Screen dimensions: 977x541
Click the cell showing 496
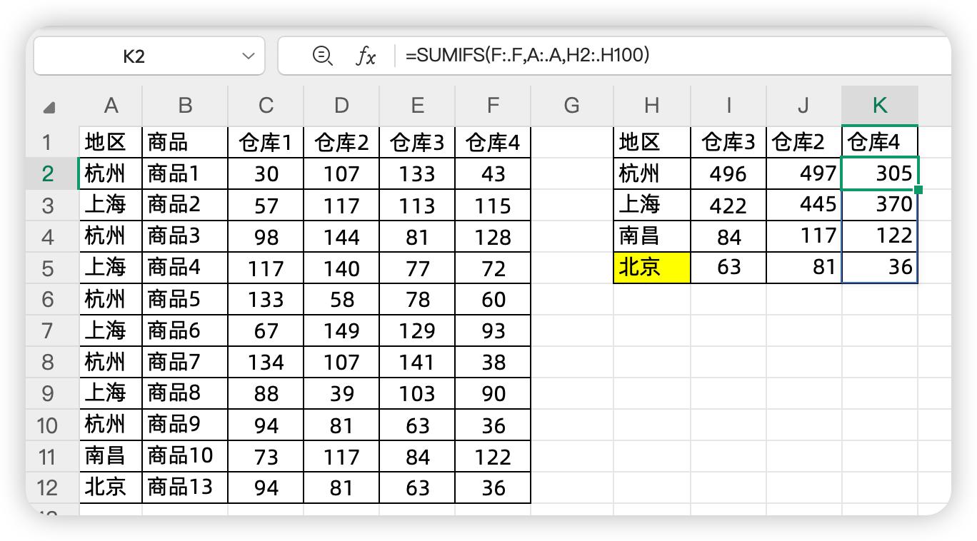728,173
